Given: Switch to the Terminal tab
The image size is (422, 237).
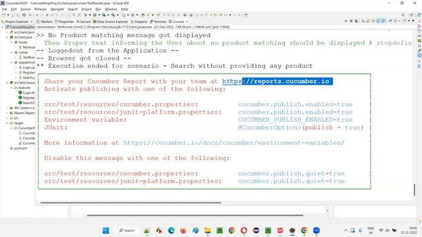Looking at the screenshot, I should pyautogui.click(x=158, y=22).
